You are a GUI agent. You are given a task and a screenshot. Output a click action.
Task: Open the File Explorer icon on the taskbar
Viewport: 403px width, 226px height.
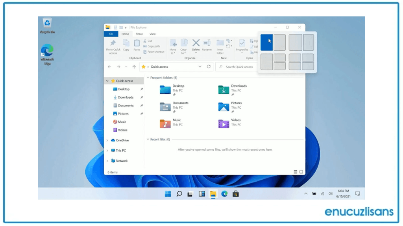(213, 193)
